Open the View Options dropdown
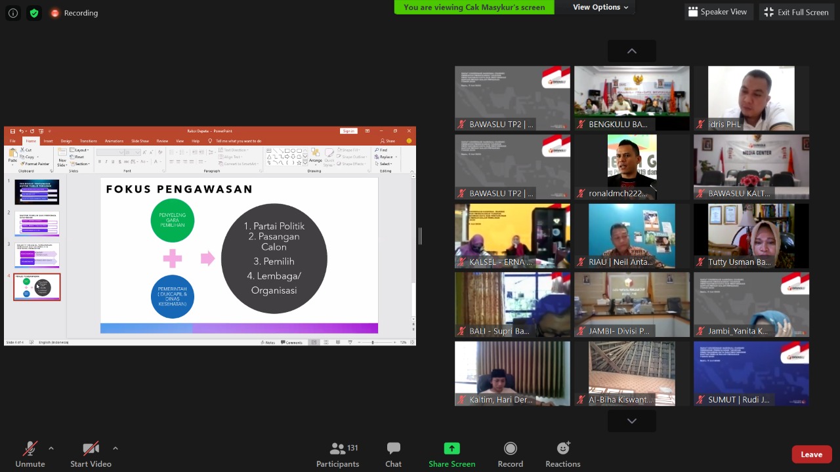840x472 pixels. pyautogui.click(x=600, y=7)
